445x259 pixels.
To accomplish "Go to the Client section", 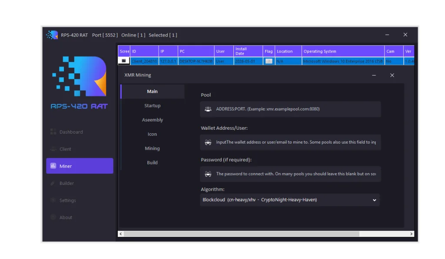I will click(80, 149).
